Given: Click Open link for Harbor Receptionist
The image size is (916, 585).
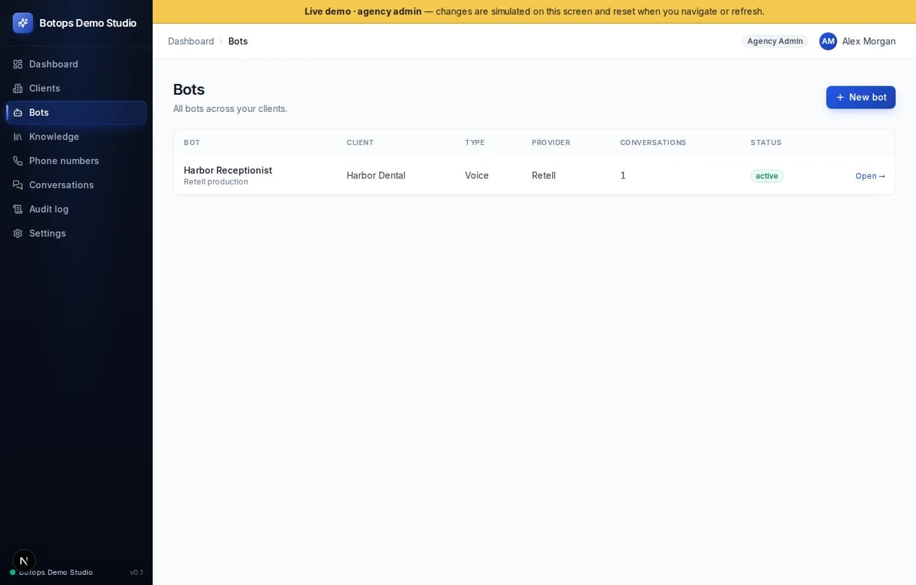Looking at the screenshot, I should pos(870,176).
